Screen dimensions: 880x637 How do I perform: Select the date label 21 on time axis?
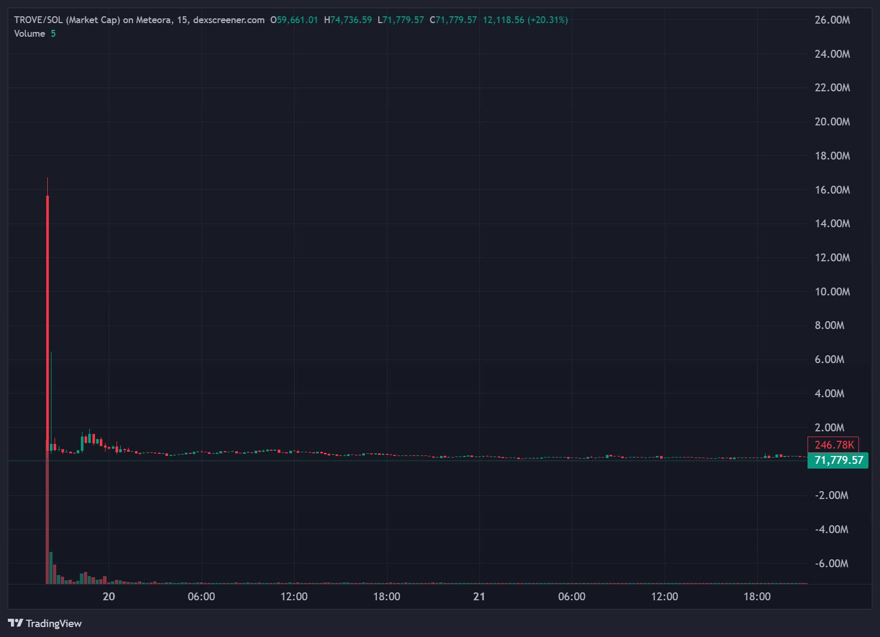pyautogui.click(x=479, y=597)
